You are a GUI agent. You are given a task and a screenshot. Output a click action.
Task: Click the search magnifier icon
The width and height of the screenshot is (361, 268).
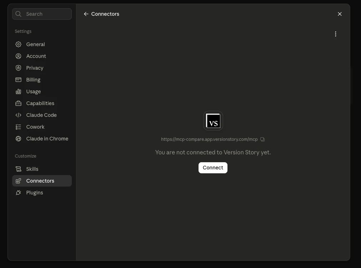tap(19, 14)
